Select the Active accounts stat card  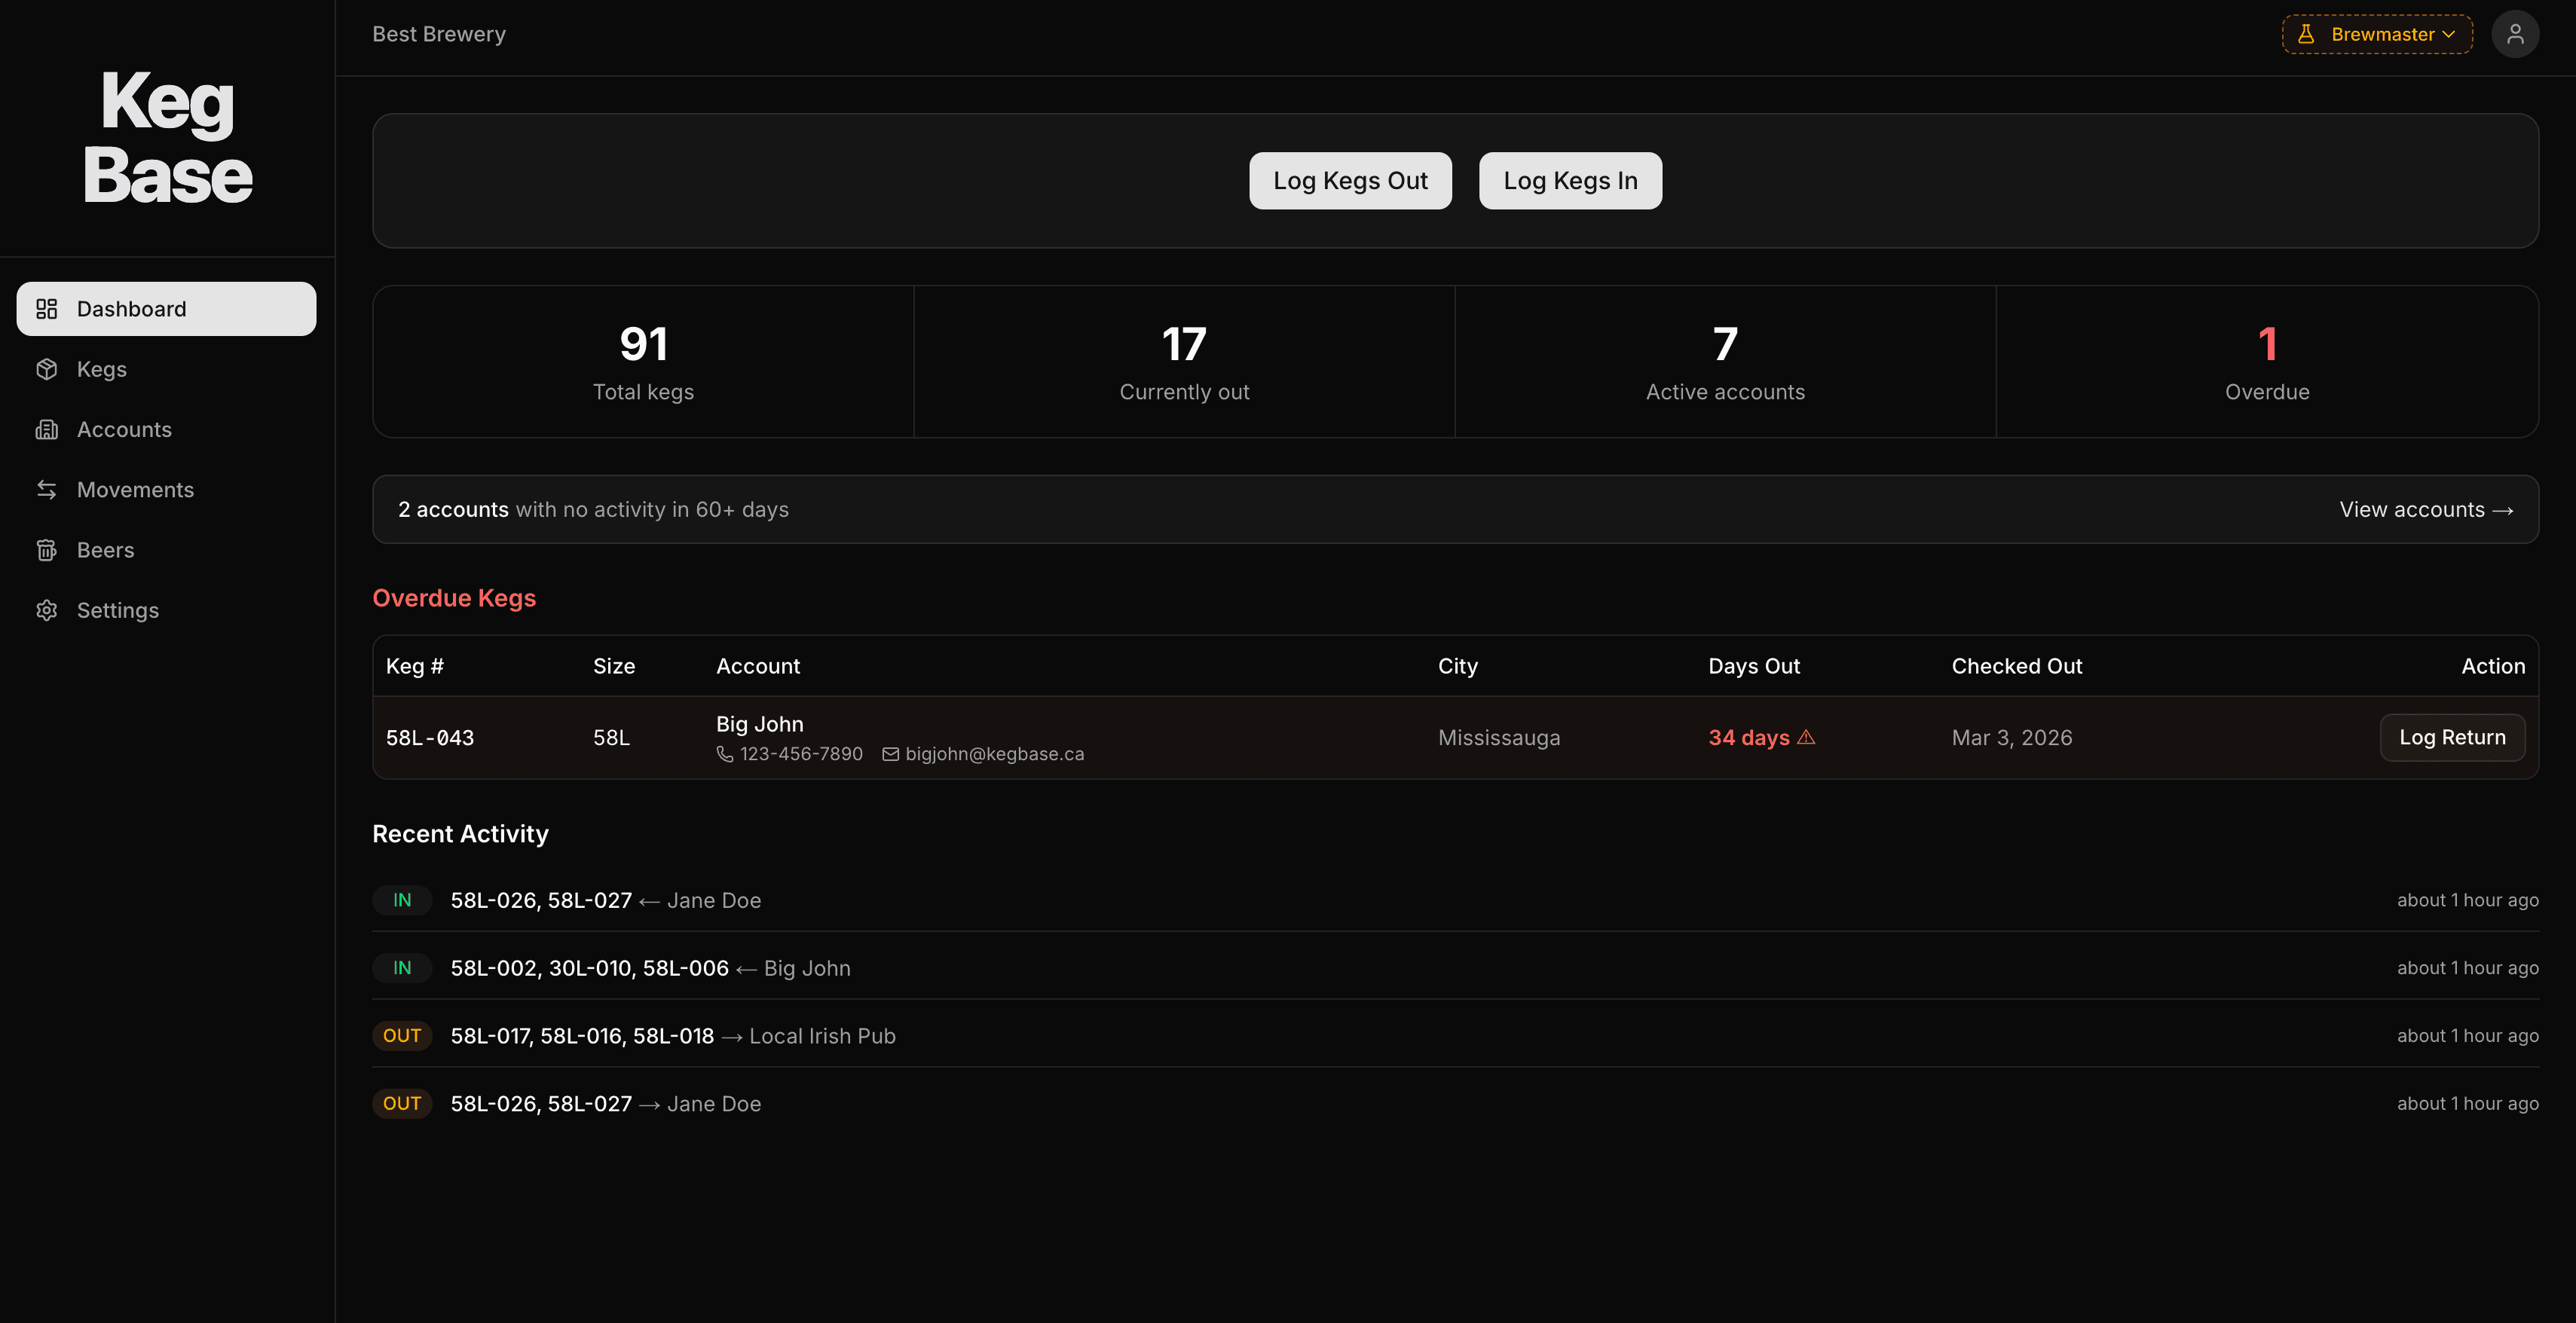tap(1725, 362)
